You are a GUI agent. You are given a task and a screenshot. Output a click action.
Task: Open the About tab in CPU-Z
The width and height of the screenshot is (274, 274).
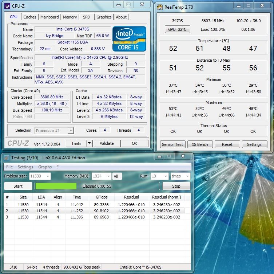121,17
